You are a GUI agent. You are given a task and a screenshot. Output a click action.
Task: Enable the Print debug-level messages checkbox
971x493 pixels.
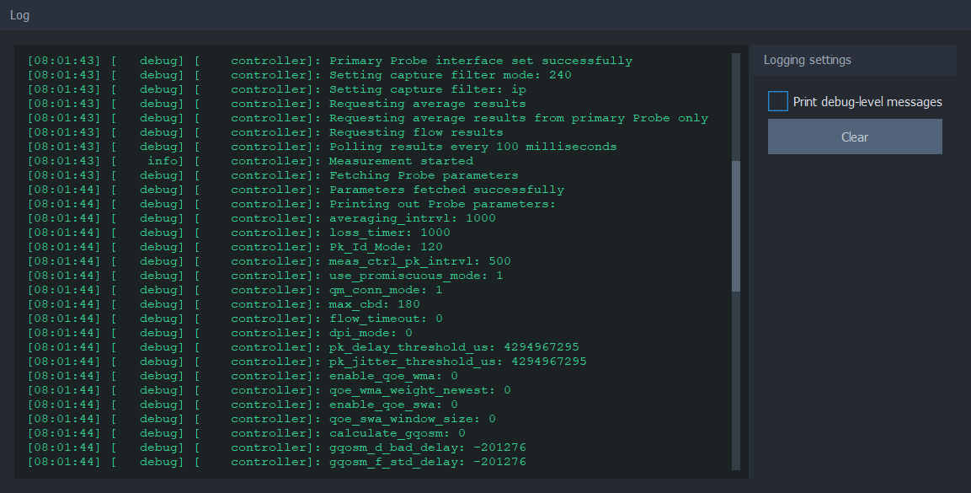[778, 101]
